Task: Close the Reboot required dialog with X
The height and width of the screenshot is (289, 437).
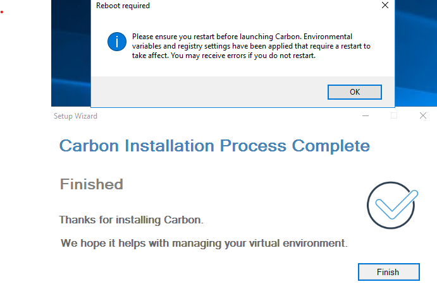Action: click(x=385, y=5)
